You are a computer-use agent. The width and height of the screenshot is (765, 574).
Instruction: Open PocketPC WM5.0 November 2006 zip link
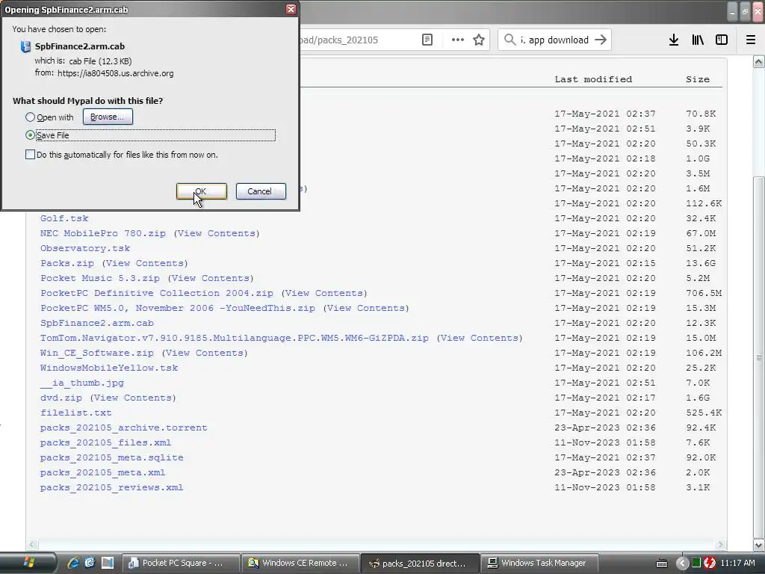(178, 308)
